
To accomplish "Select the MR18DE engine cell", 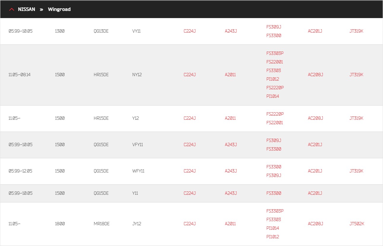I will [101, 224].
